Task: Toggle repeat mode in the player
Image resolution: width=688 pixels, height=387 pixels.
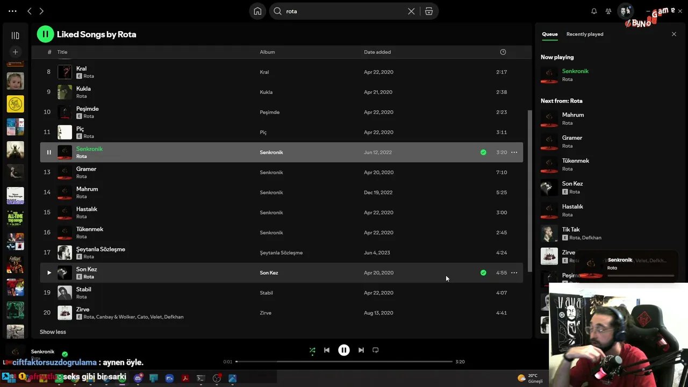Action: [376, 350]
